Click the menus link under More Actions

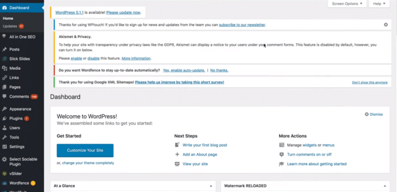coord(329,145)
